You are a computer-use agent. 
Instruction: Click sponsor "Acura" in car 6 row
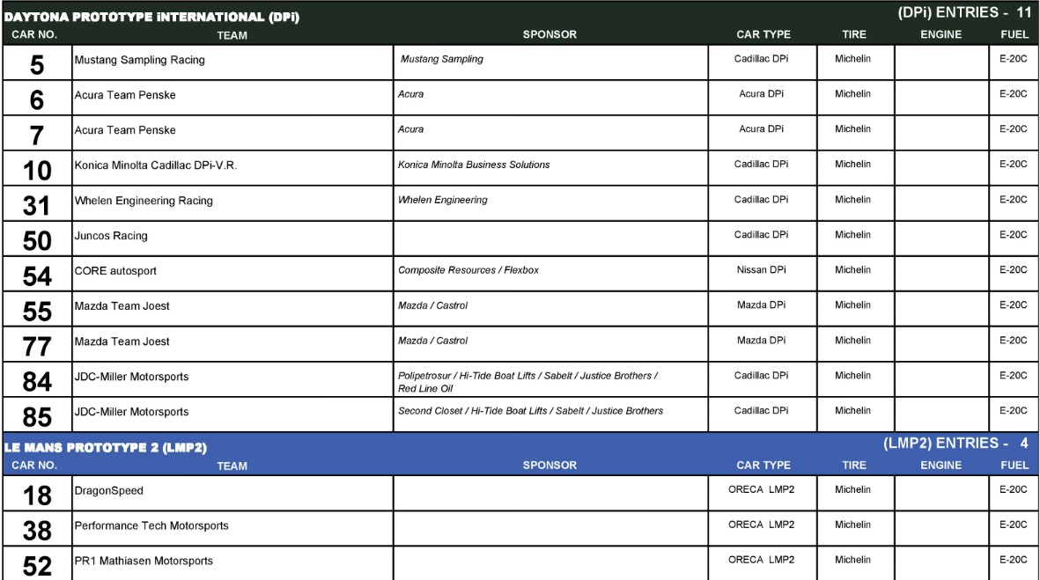[x=410, y=94]
